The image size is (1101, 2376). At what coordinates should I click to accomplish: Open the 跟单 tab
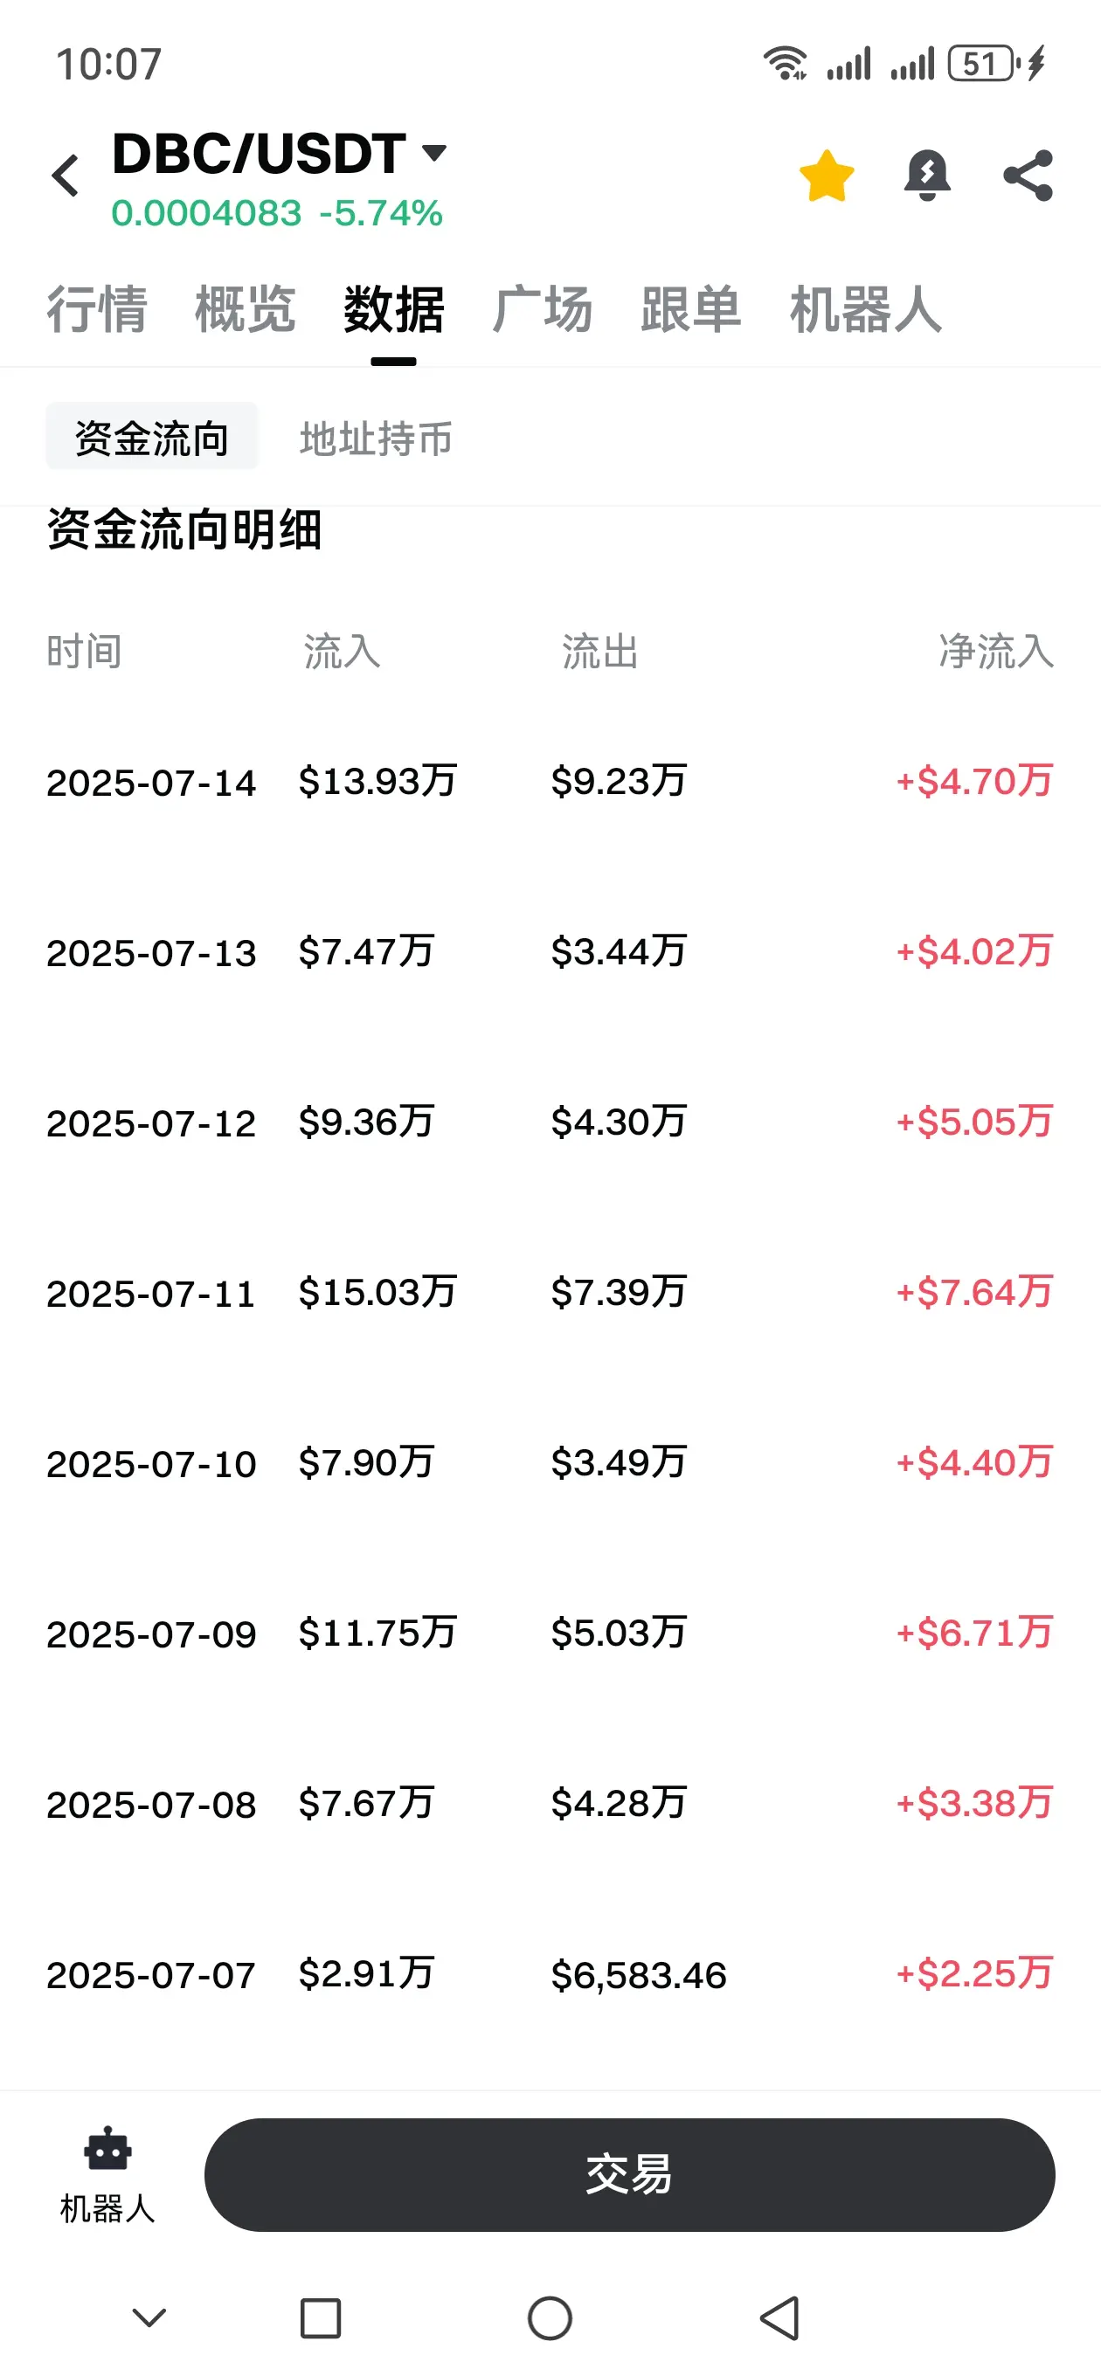coord(691,309)
